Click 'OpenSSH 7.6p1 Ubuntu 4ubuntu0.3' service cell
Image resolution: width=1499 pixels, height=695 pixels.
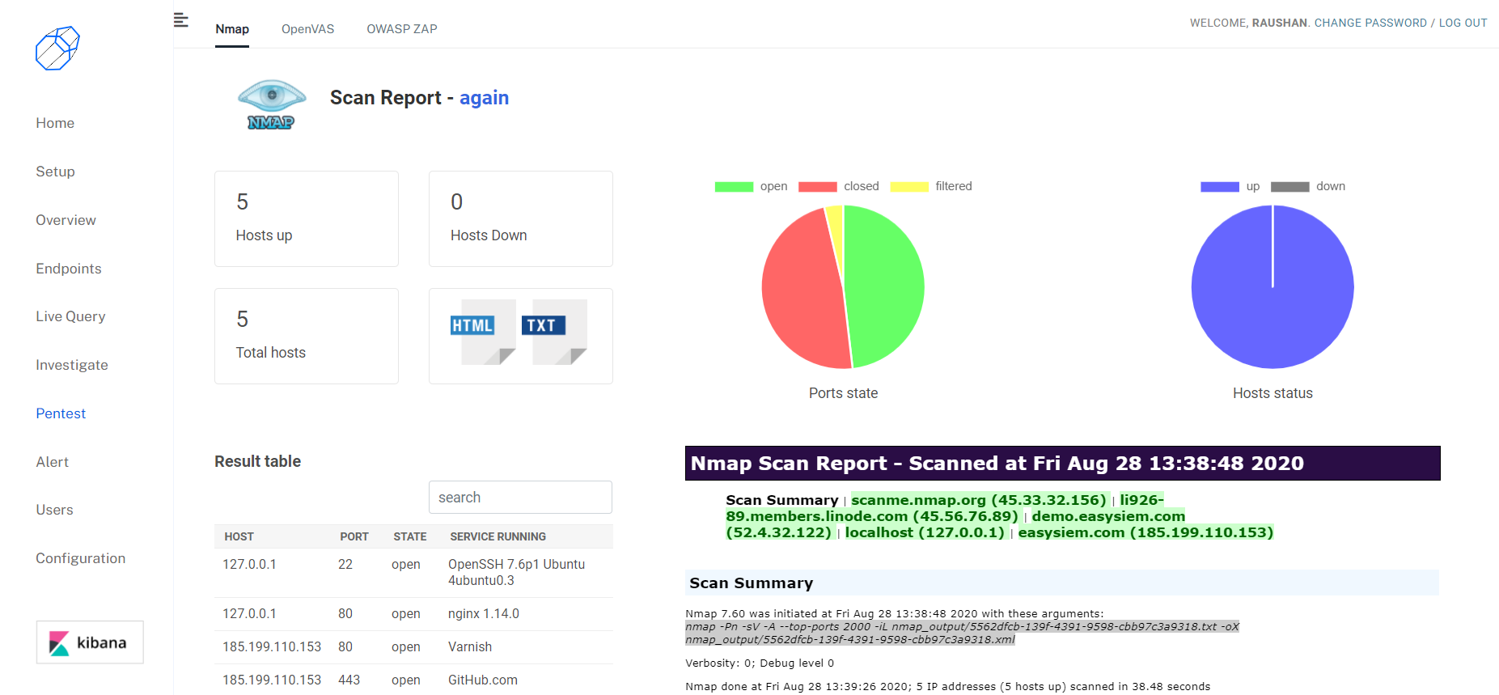(x=516, y=573)
